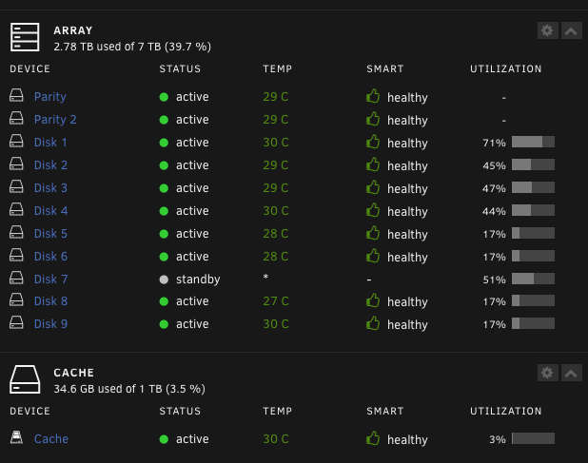Screen dimensions: 588x463
Task: Click Disk 5's "28 C" temperature
Action: (276, 234)
